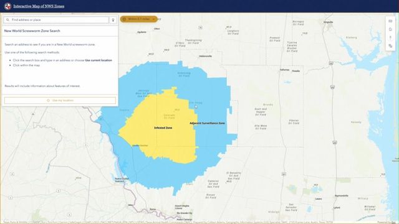Click the bold Use current location text
The width and height of the screenshot is (399, 224).
(x=99, y=60)
